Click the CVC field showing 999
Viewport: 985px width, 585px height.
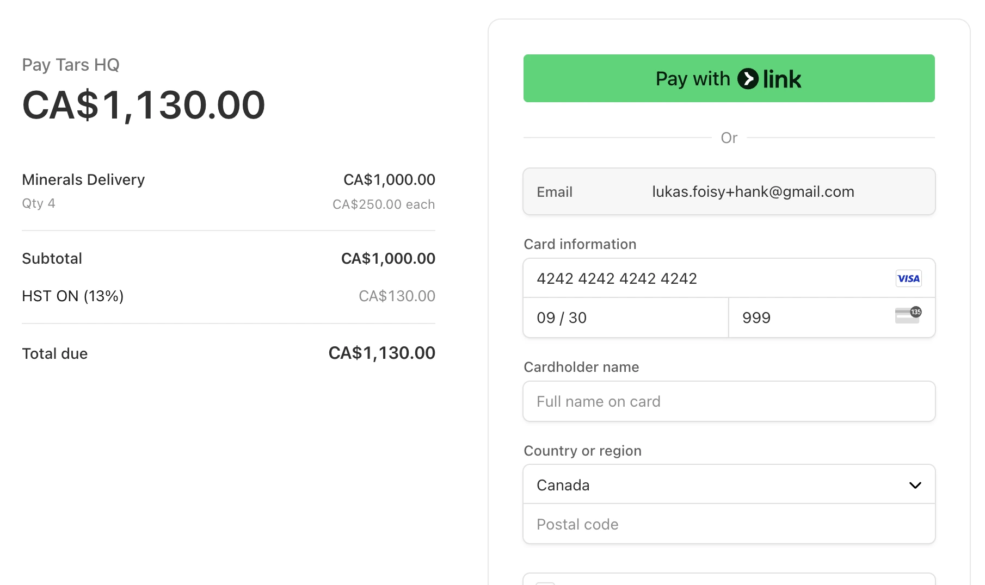(x=811, y=318)
